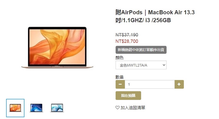Click the laptop base edge in the main image

pos(57,67)
